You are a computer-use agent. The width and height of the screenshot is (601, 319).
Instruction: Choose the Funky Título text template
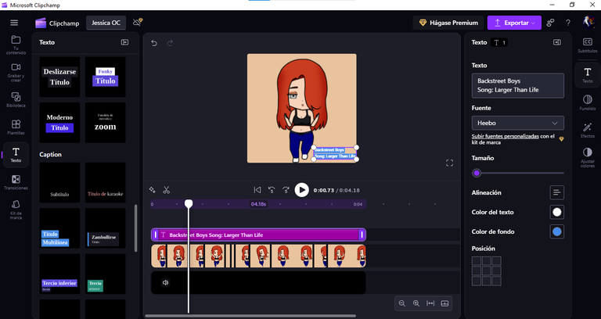pyautogui.click(x=106, y=77)
